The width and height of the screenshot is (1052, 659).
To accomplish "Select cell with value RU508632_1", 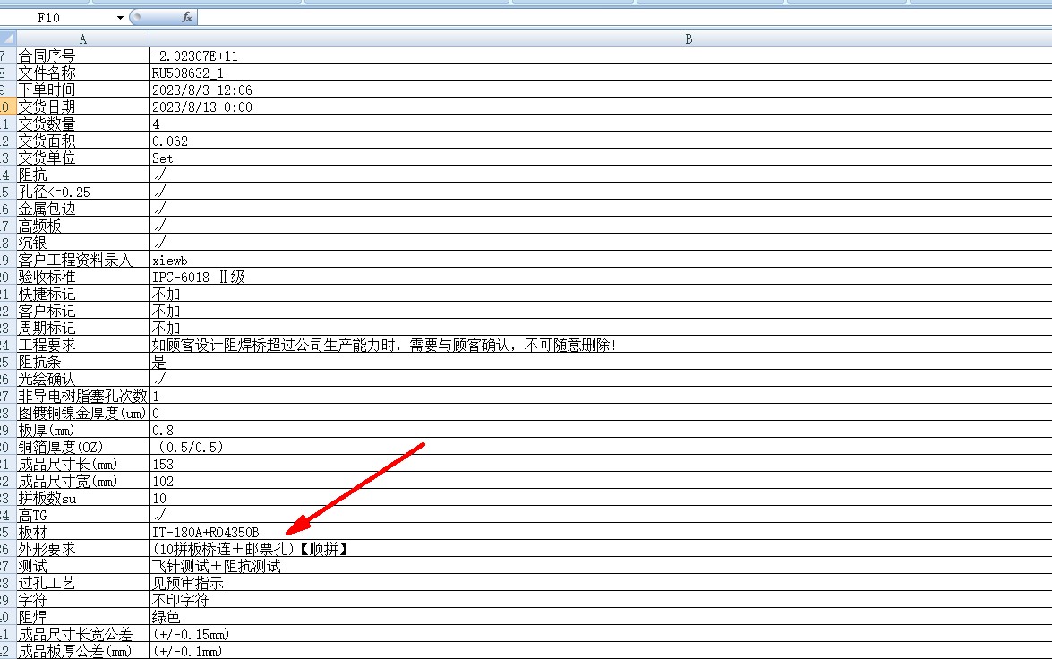I will click(601, 73).
